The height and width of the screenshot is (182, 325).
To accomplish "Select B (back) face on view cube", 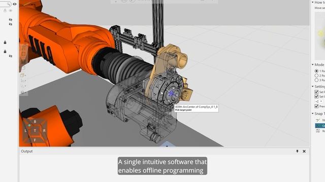I will click(x=35, y=122).
